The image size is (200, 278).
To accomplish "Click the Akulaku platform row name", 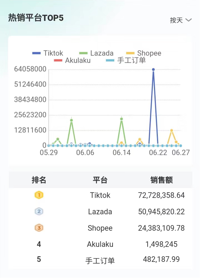I will click(x=100, y=244).
